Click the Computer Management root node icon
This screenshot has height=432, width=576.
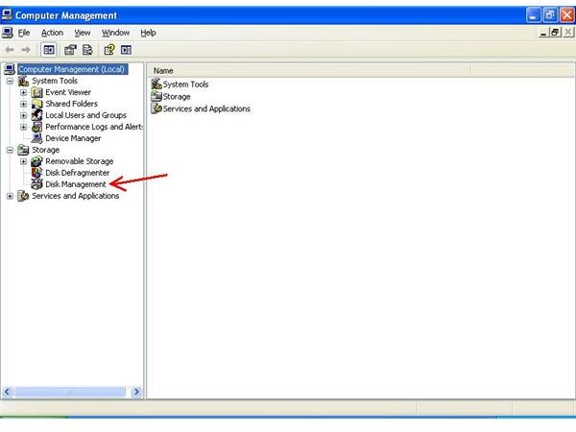[x=10, y=69]
